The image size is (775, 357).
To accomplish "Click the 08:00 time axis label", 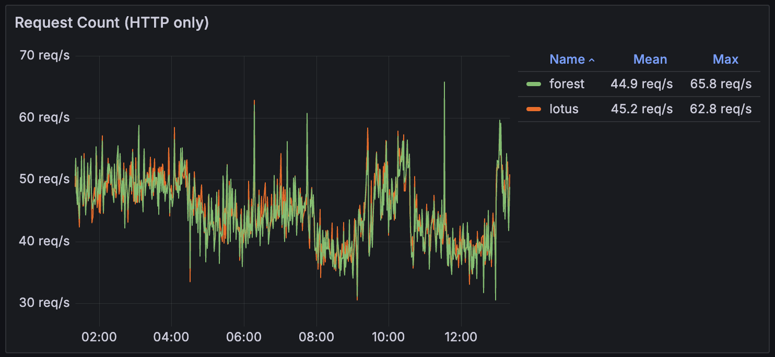I will pos(316,337).
